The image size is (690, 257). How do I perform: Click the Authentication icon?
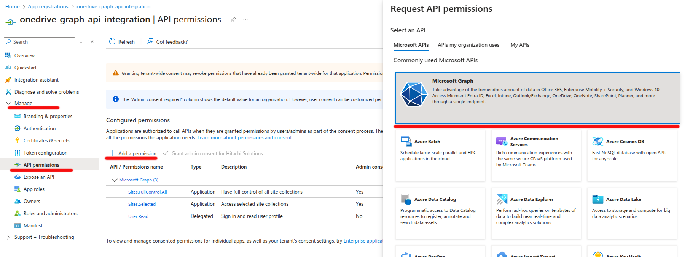(x=18, y=128)
